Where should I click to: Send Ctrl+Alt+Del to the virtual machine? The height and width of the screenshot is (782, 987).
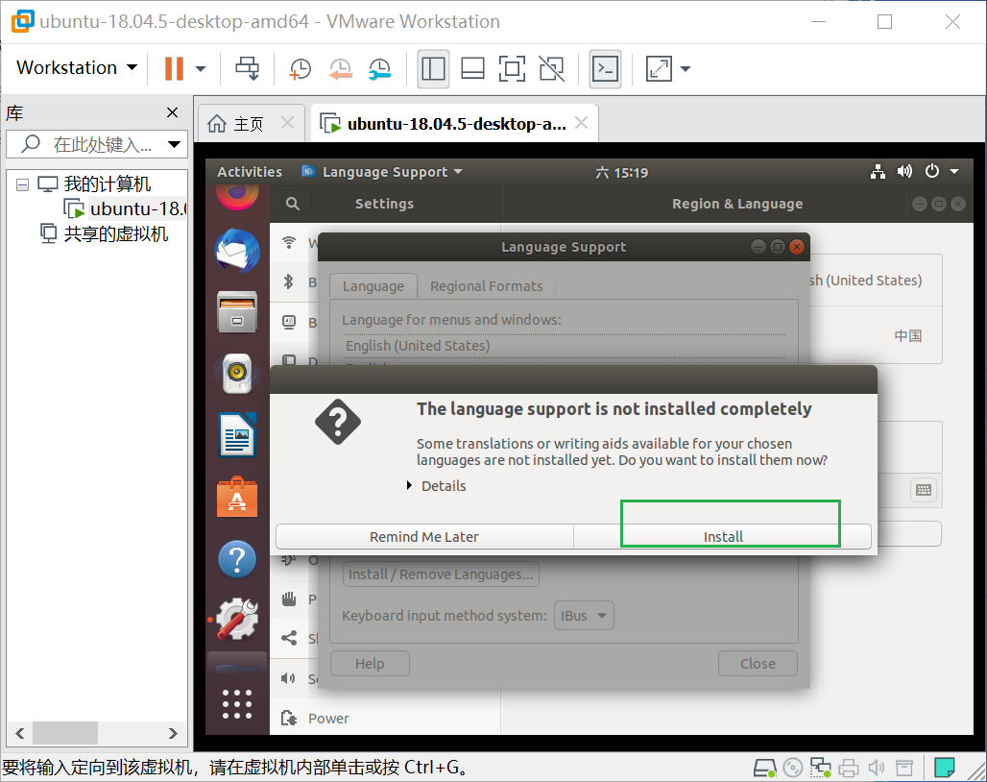(248, 68)
